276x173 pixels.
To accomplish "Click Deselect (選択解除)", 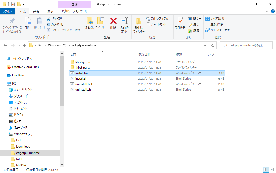I will 214,24.
